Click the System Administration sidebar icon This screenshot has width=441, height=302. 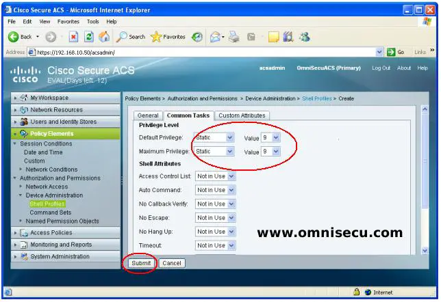pos(24,256)
